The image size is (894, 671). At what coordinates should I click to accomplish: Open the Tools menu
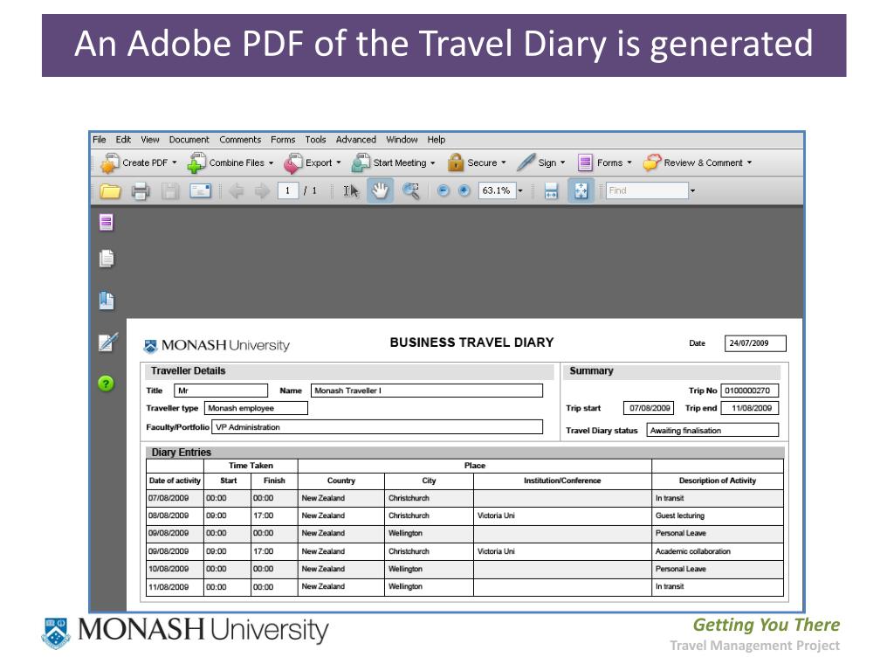(315, 140)
